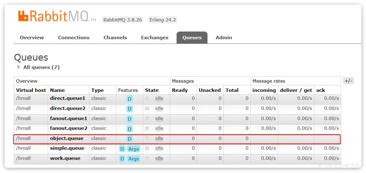Click the D feature badge for direct.queue1
The image size is (366, 173).
[x=129, y=99]
